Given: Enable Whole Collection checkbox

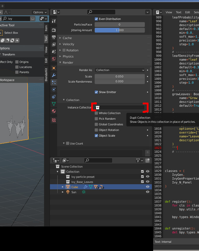Looking at the screenshot, I should (x=96, y=113).
